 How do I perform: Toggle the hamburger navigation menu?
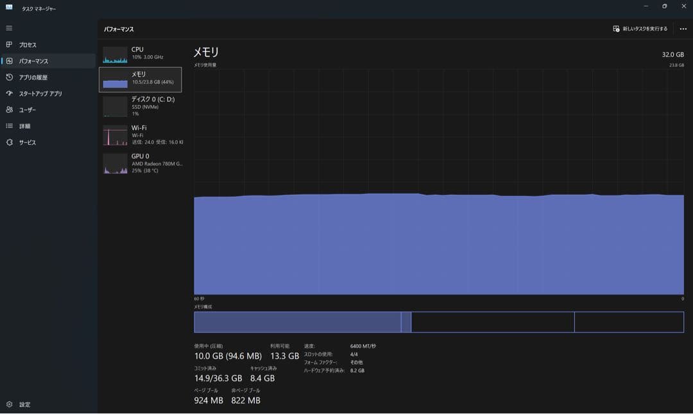click(x=9, y=28)
